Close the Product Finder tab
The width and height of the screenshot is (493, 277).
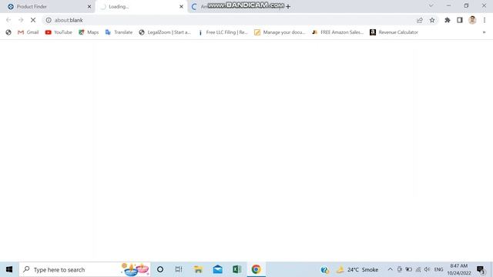tap(89, 7)
